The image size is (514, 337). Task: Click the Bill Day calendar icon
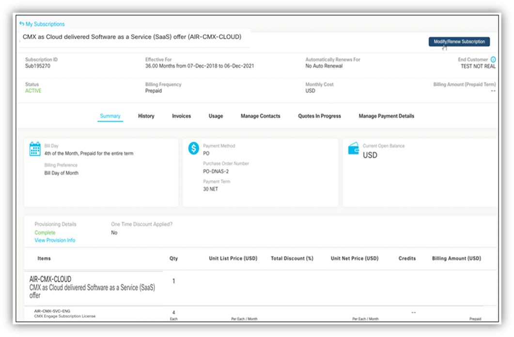(35, 149)
